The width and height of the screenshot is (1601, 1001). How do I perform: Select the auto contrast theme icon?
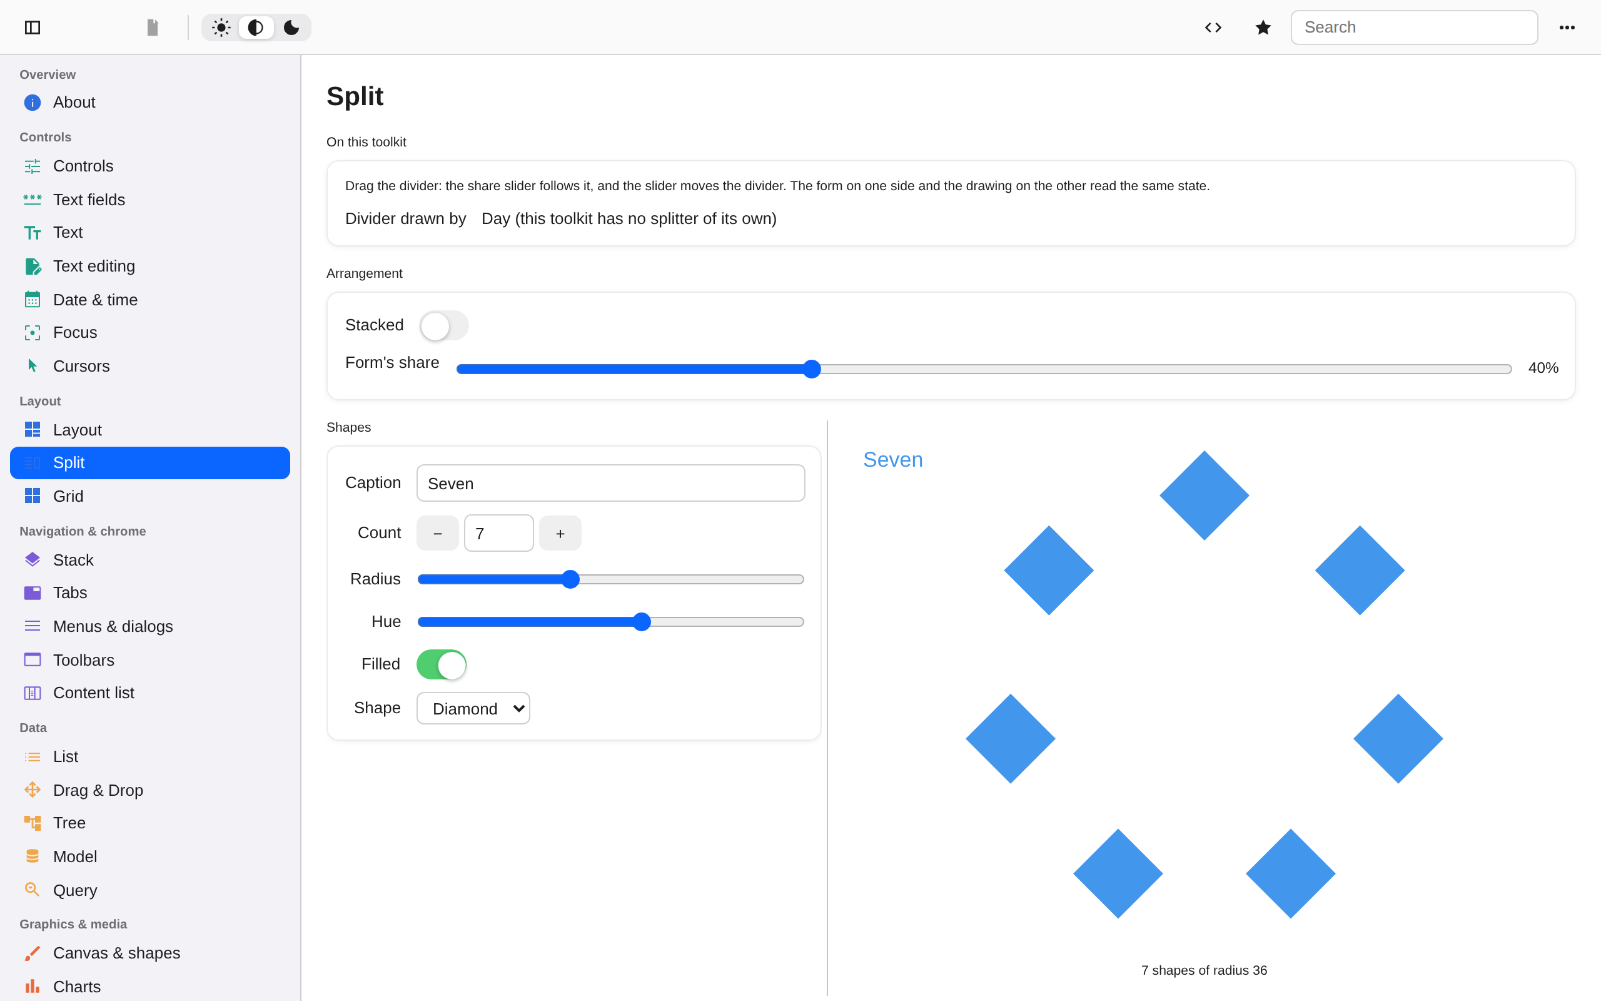(x=256, y=27)
